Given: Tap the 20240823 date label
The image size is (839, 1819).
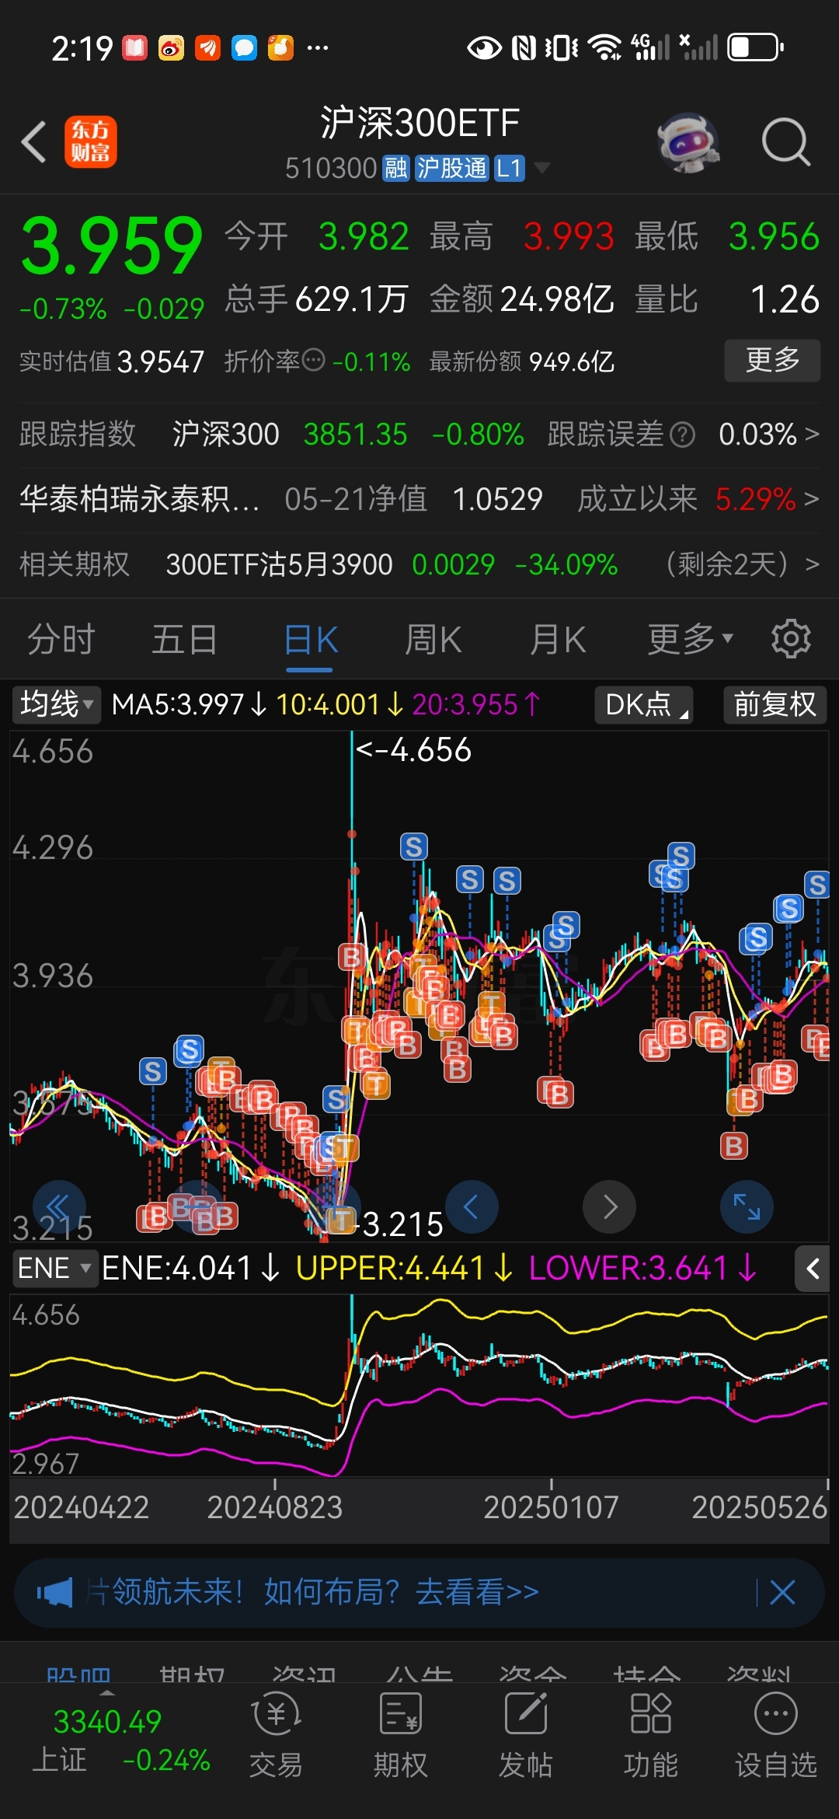Looking at the screenshot, I should tap(274, 1507).
